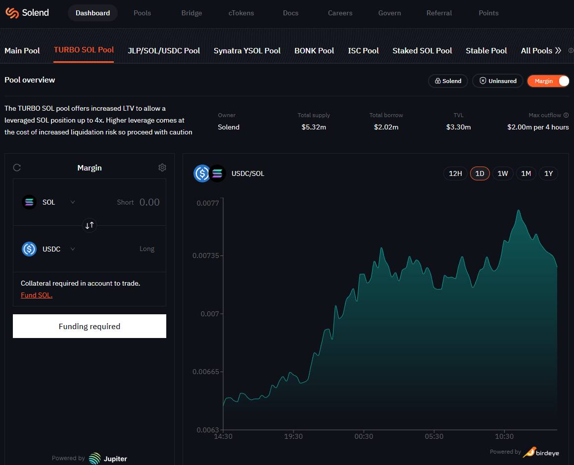Expand All Pools chevron arrows

tap(558, 50)
